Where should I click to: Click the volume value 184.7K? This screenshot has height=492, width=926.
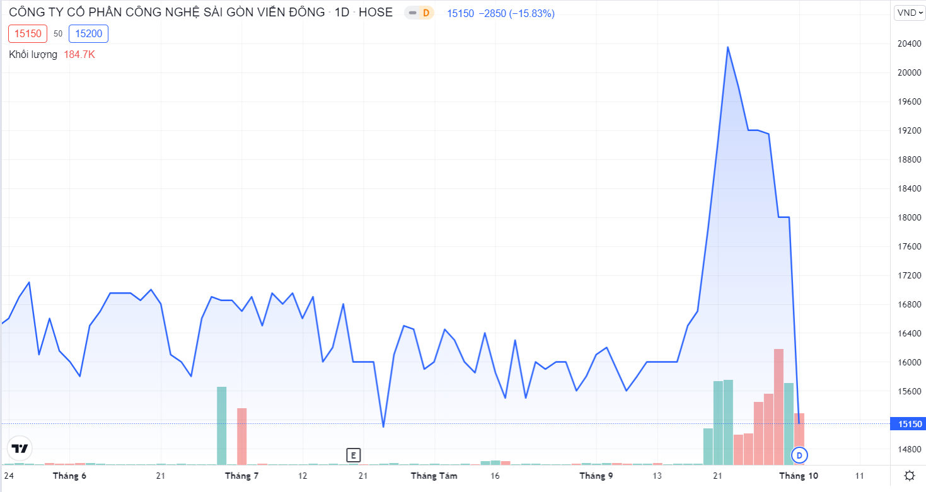tap(79, 55)
